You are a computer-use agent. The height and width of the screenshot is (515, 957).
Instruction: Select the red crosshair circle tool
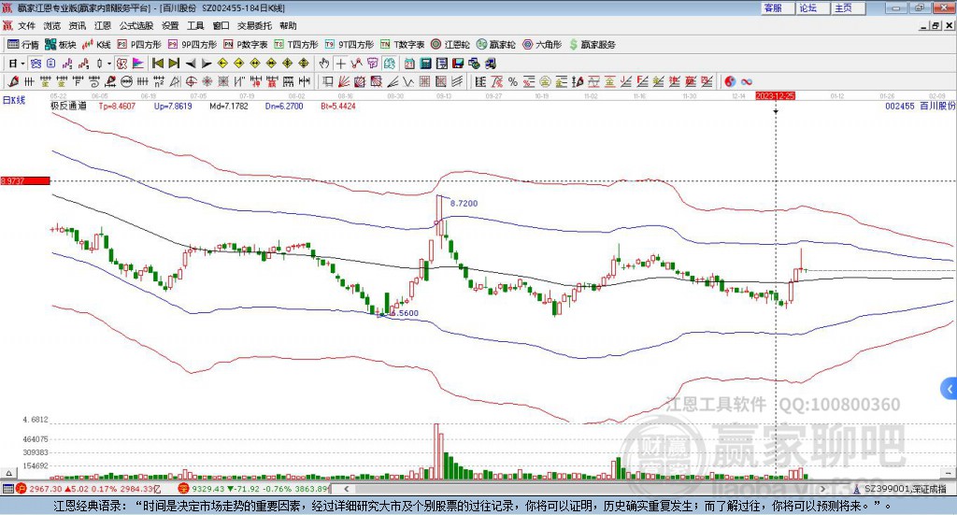pyautogui.click(x=191, y=81)
